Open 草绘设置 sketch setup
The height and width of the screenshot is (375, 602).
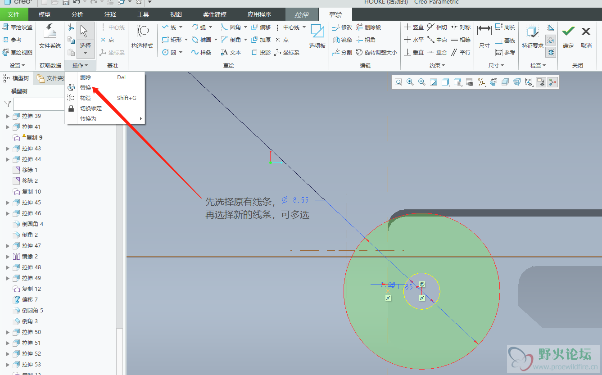coord(18,27)
